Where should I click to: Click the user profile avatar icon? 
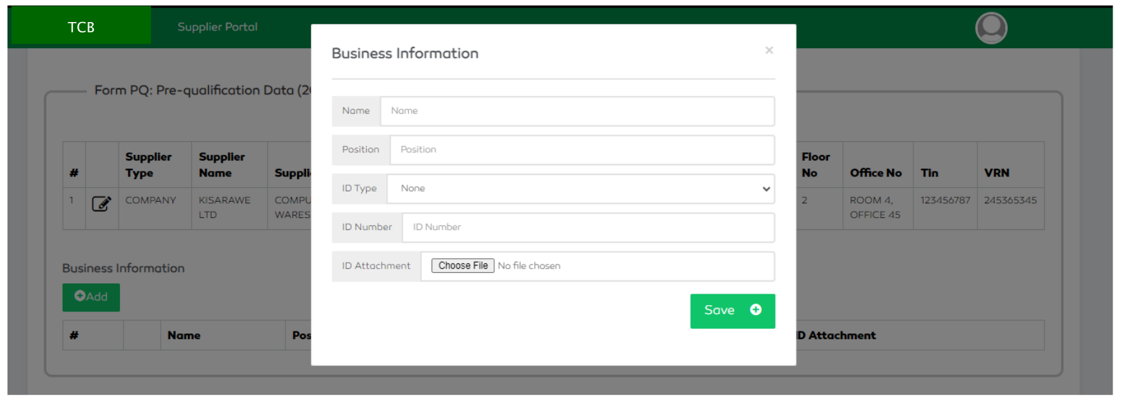click(x=991, y=28)
